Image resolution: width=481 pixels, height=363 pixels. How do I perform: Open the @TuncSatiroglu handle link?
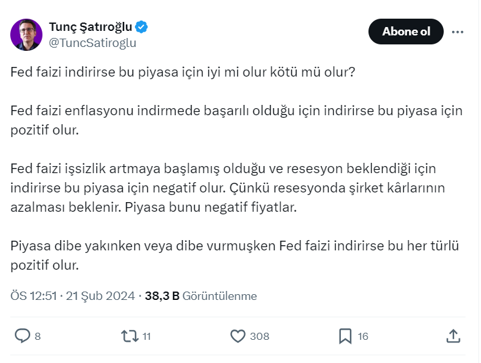pyautogui.click(x=93, y=42)
